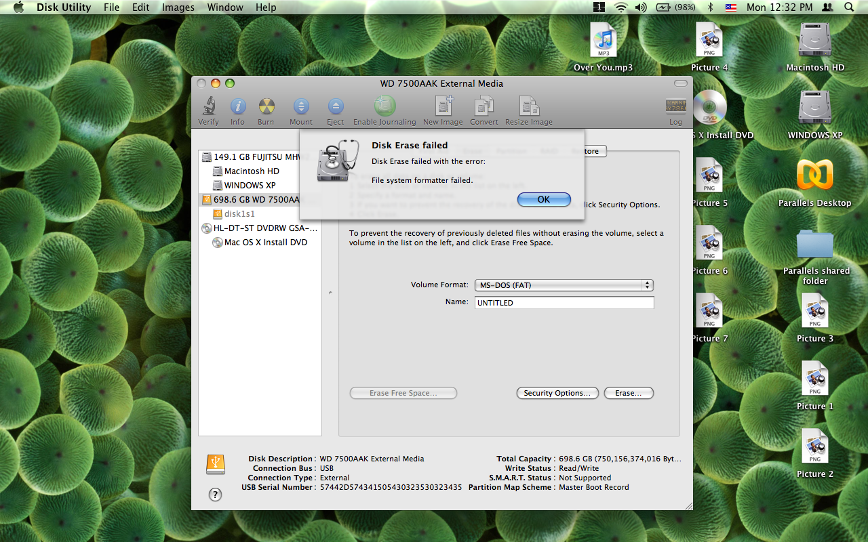This screenshot has height=542, width=868.
Task: Open the File menu
Action: coord(112,7)
